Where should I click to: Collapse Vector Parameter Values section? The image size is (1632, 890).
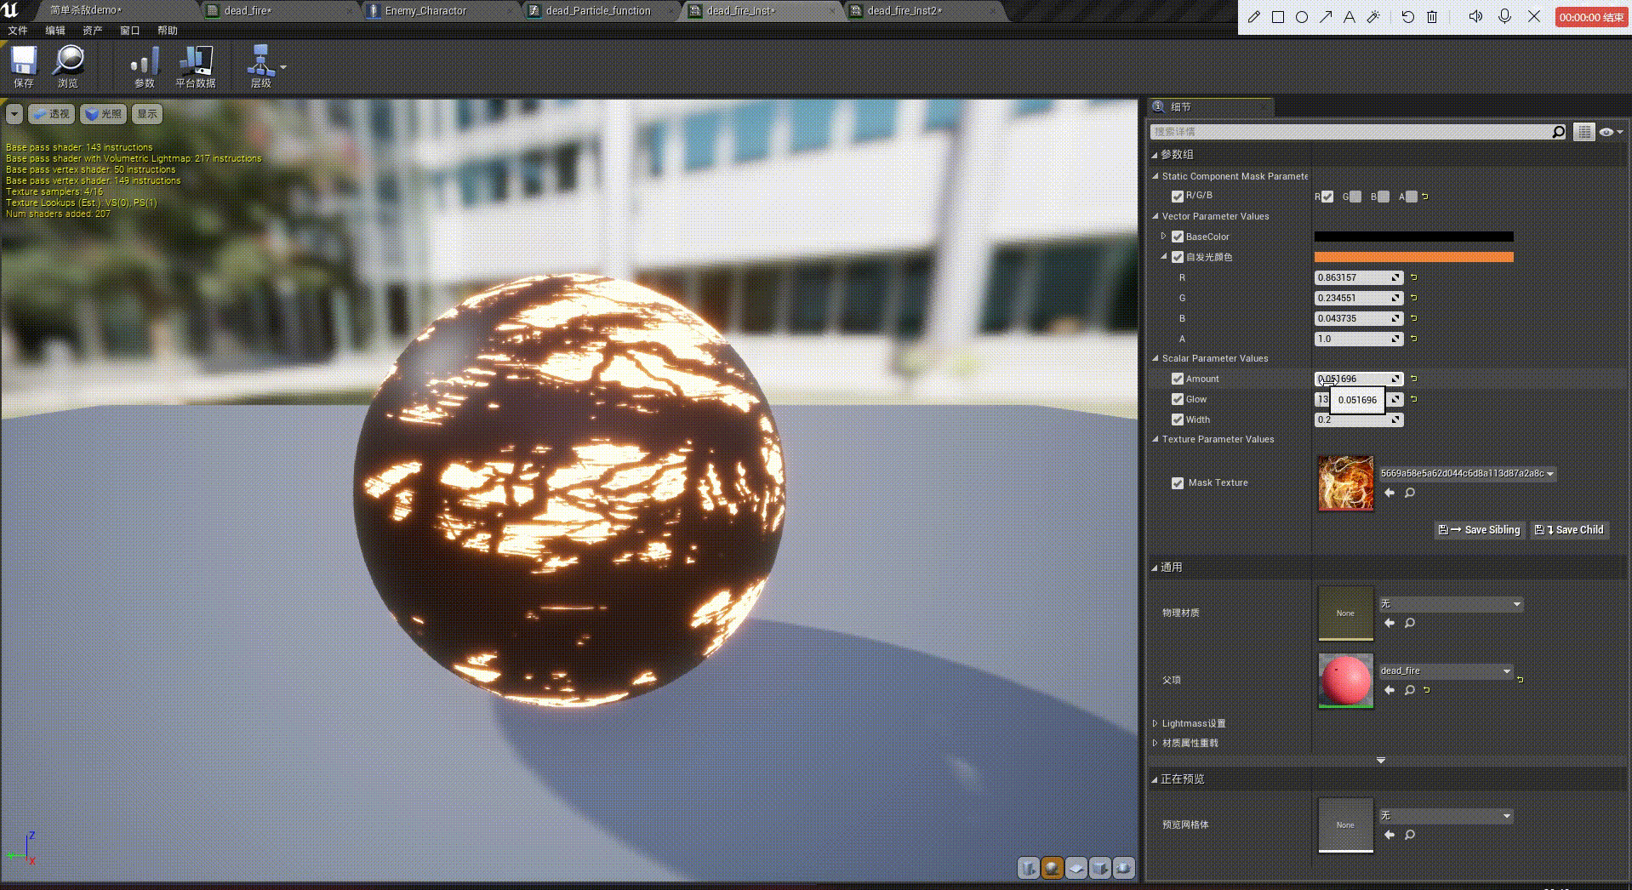(x=1156, y=216)
